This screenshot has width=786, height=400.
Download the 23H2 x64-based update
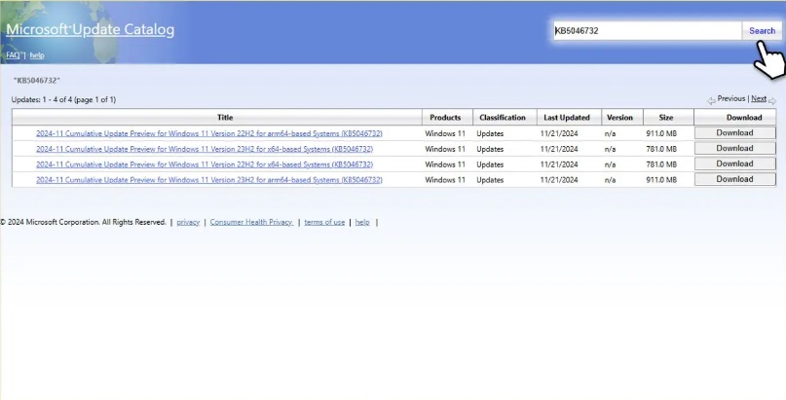pyautogui.click(x=735, y=148)
